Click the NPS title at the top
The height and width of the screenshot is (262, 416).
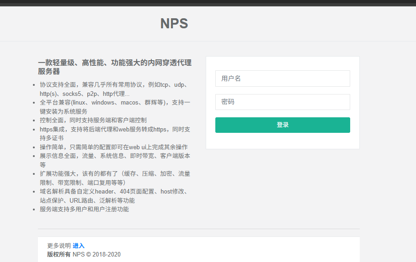click(174, 24)
